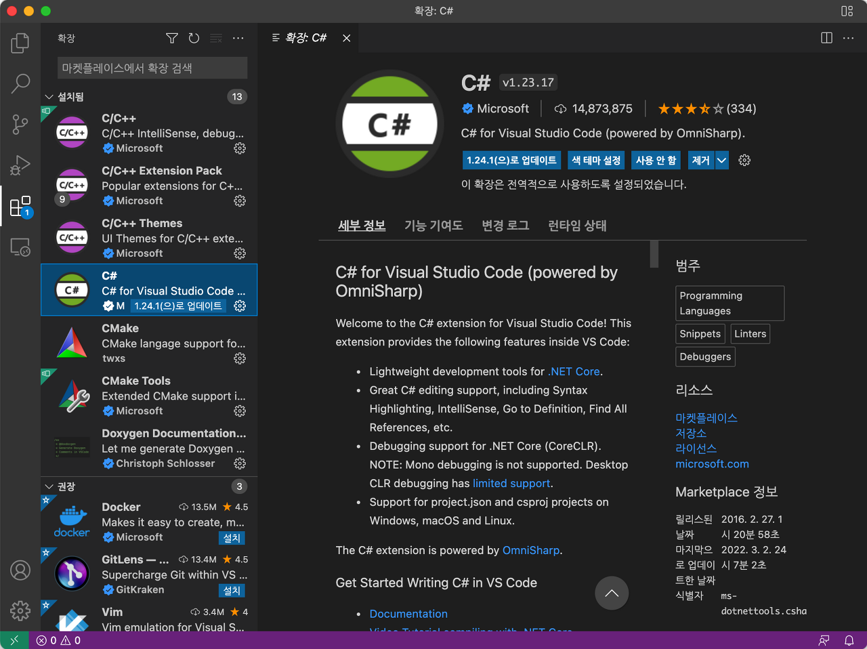Select the 변경 로그 tab
Image resolution: width=867 pixels, height=649 pixels.
click(x=505, y=226)
